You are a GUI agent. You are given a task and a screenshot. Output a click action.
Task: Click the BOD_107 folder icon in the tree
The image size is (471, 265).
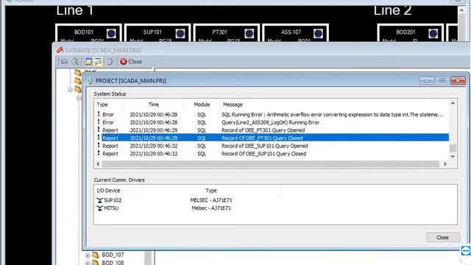(96, 255)
